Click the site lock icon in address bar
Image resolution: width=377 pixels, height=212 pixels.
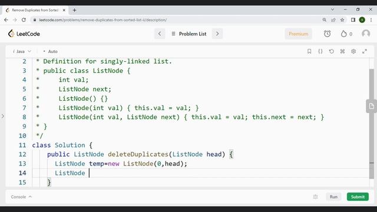tap(35, 20)
